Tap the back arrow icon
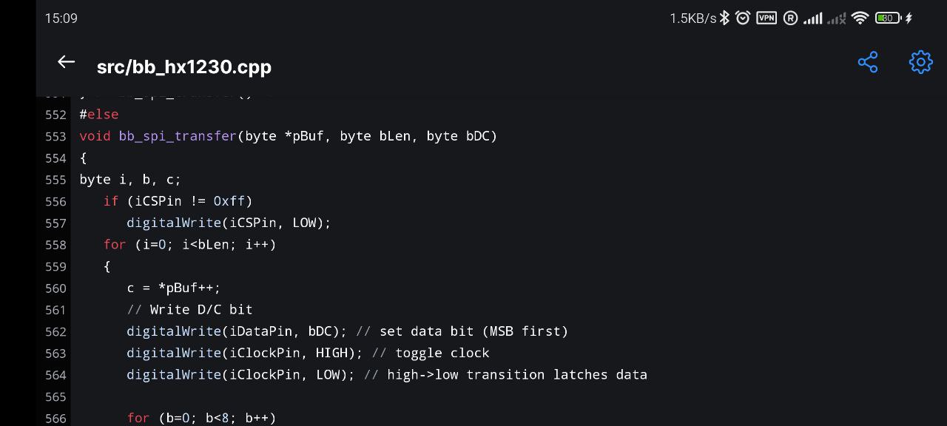The image size is (947, 426). 67,63
